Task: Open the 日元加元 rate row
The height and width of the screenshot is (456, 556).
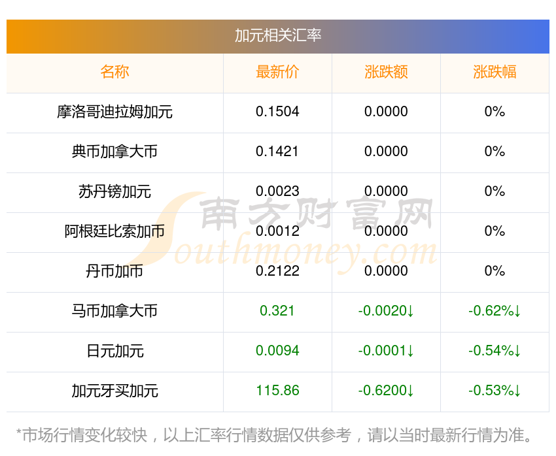Action: (x=114, y=351)
